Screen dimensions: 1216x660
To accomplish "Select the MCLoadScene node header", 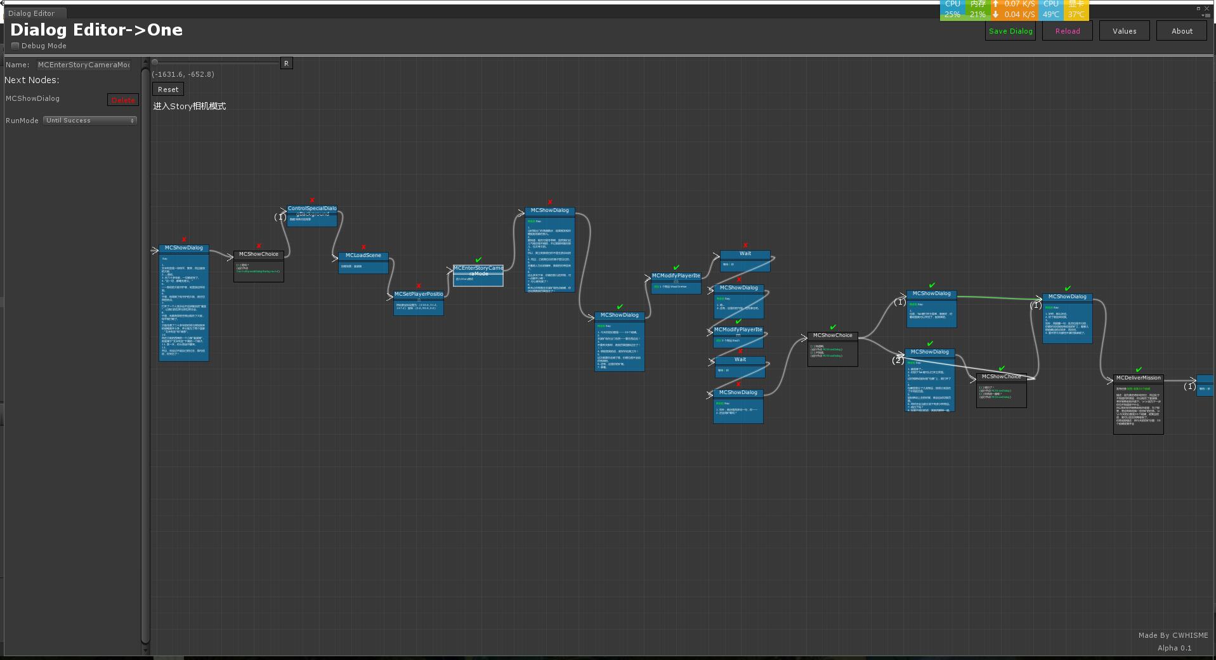I will [363, 256].
